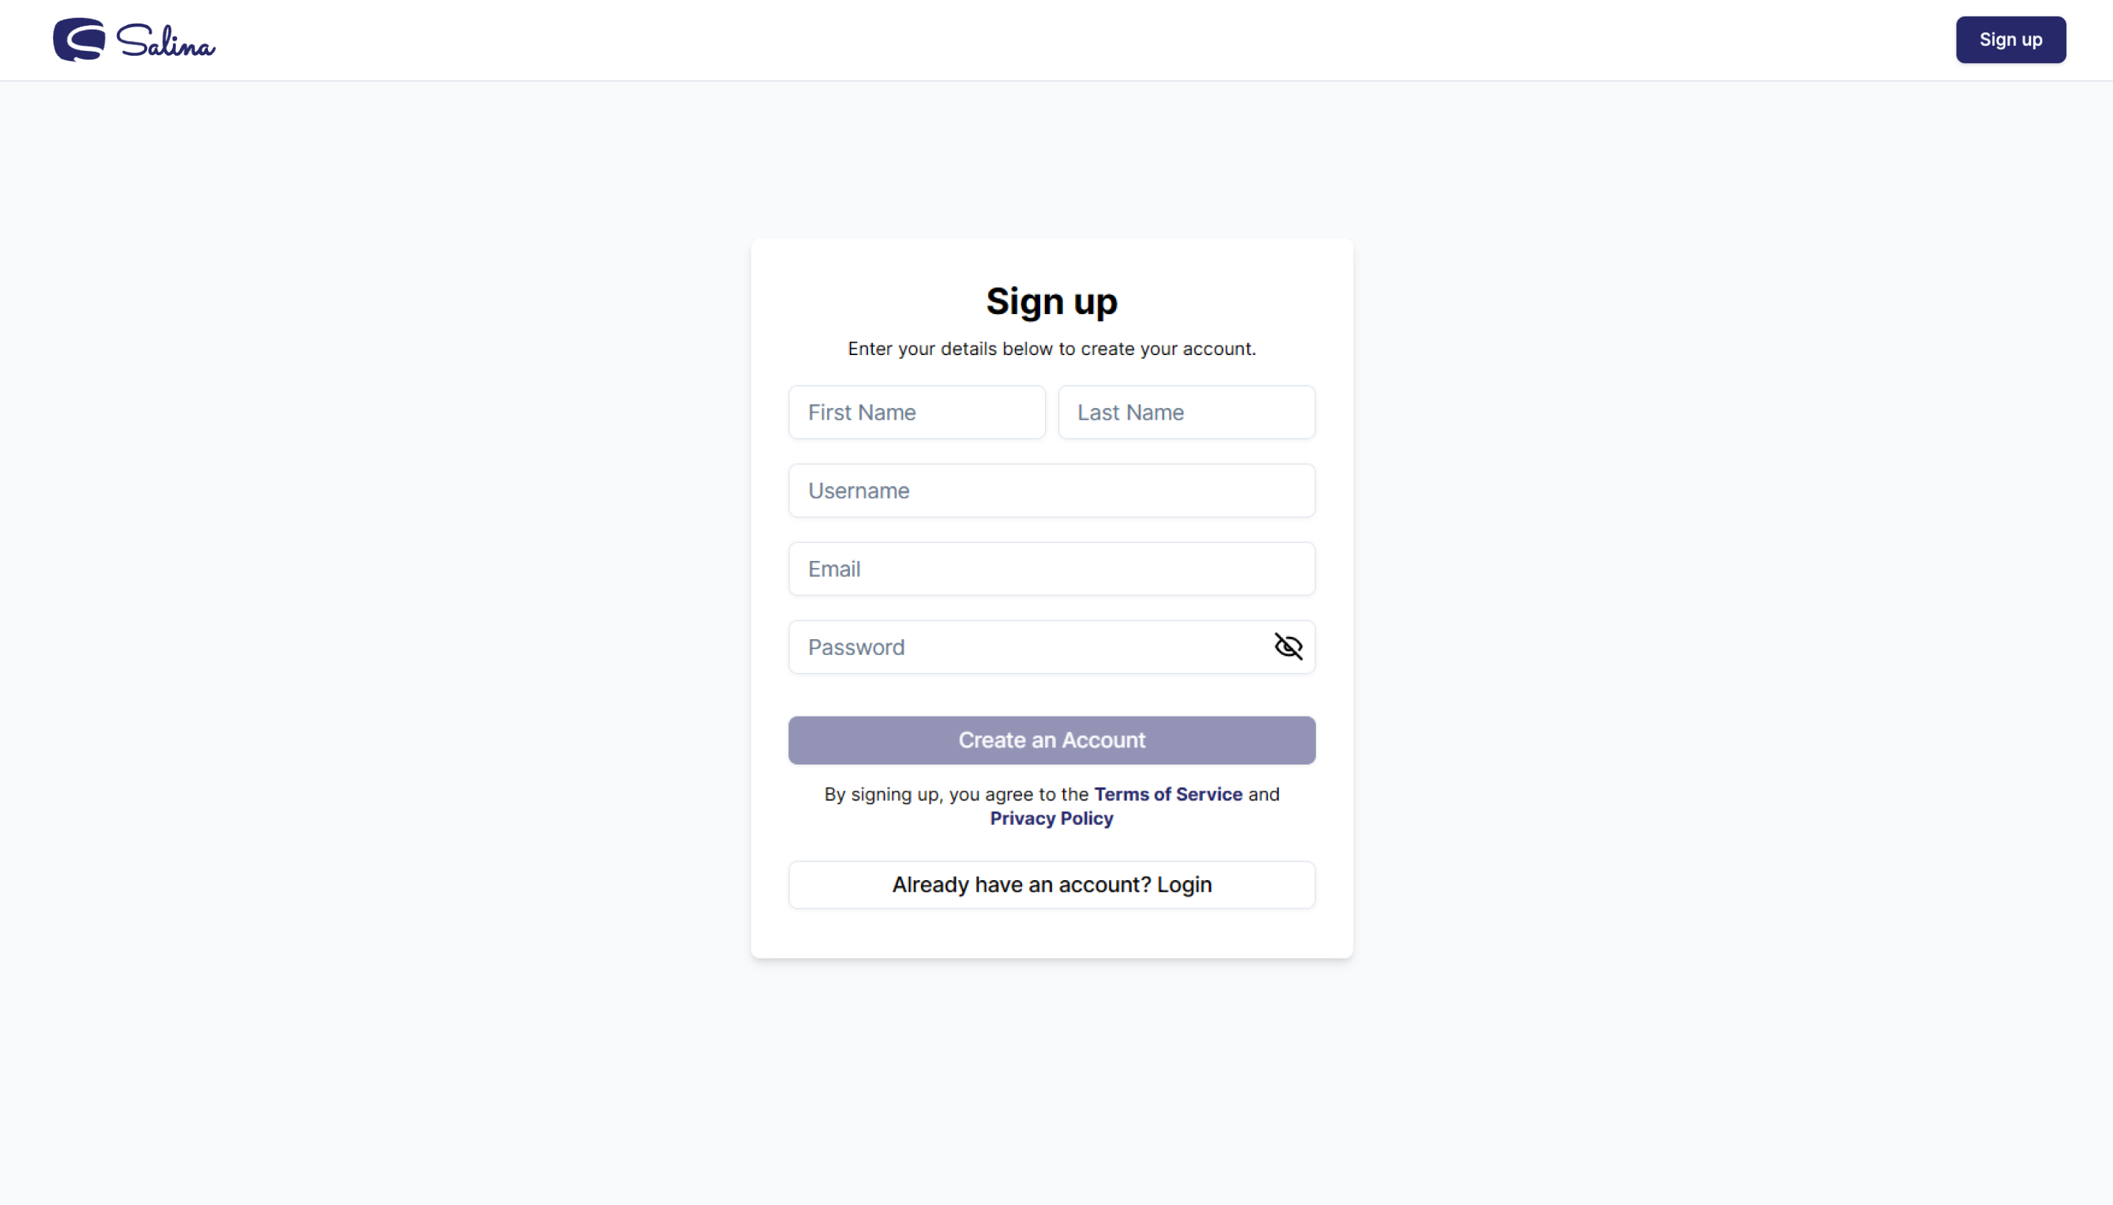Viewport: 2113px width, 1205px height.
Task: Select the Username input box
Action: point(1051,491)
